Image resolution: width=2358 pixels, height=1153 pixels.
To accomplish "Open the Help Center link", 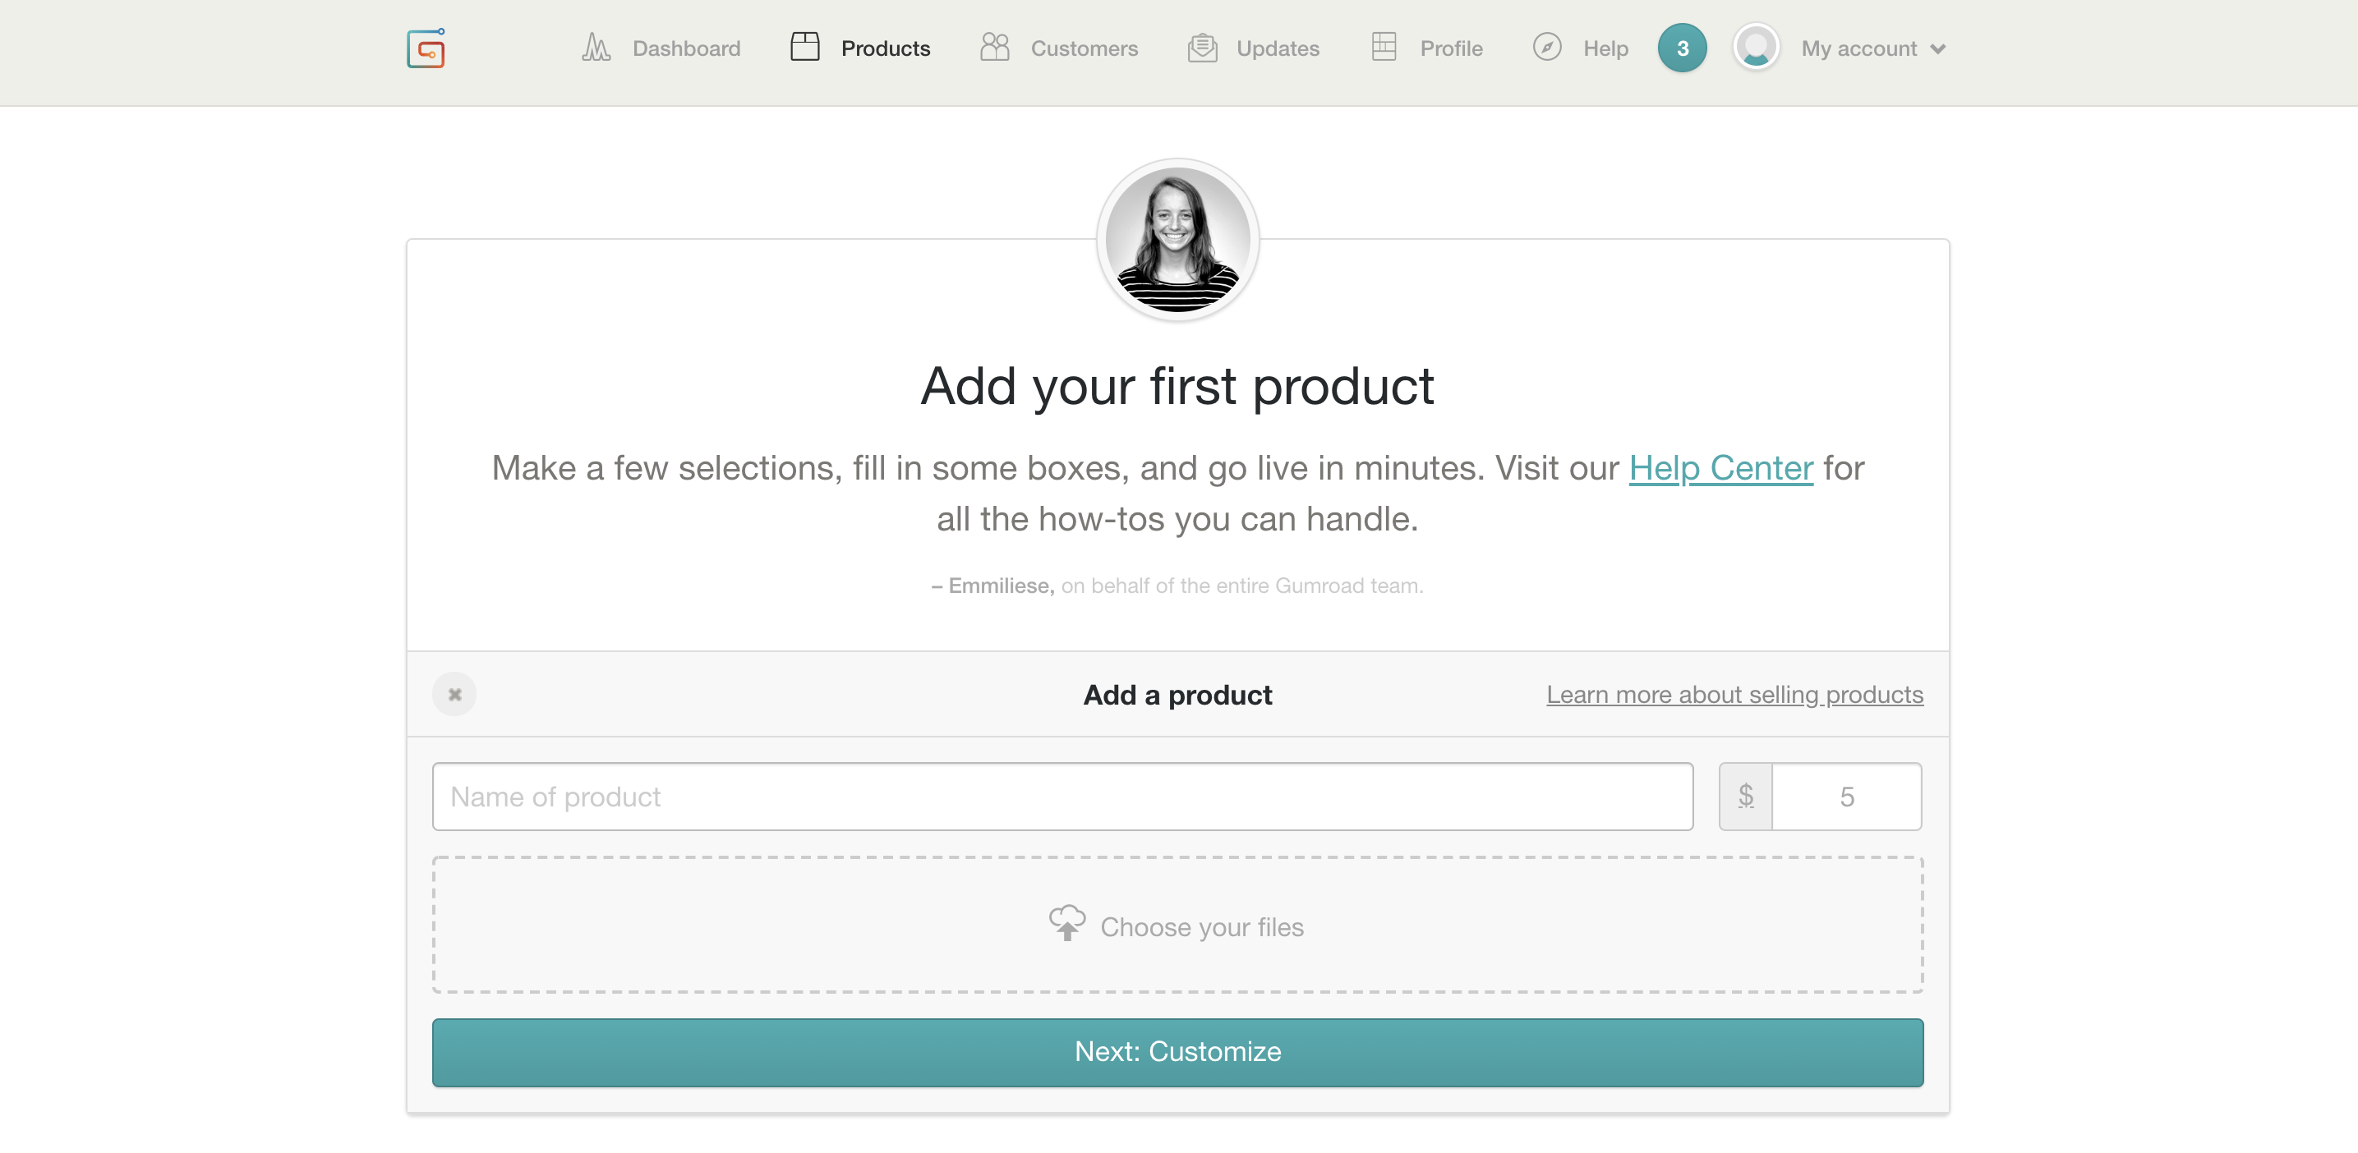I will [1720, 469].
